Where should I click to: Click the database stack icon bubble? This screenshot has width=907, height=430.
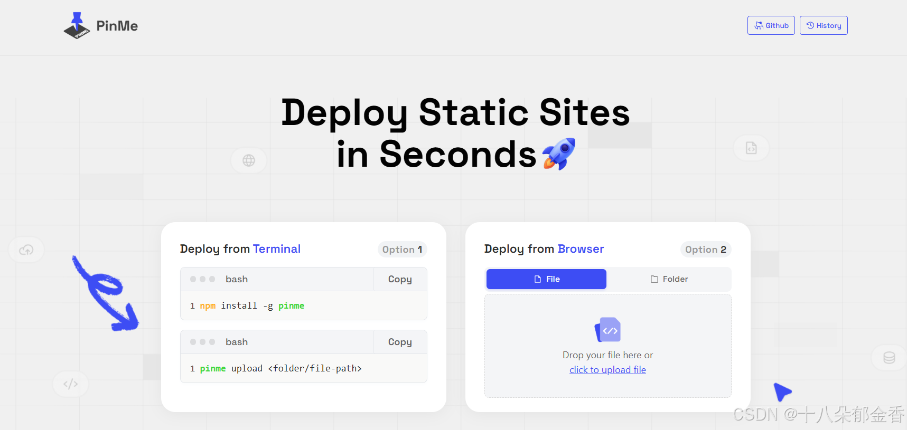point(889,358)
